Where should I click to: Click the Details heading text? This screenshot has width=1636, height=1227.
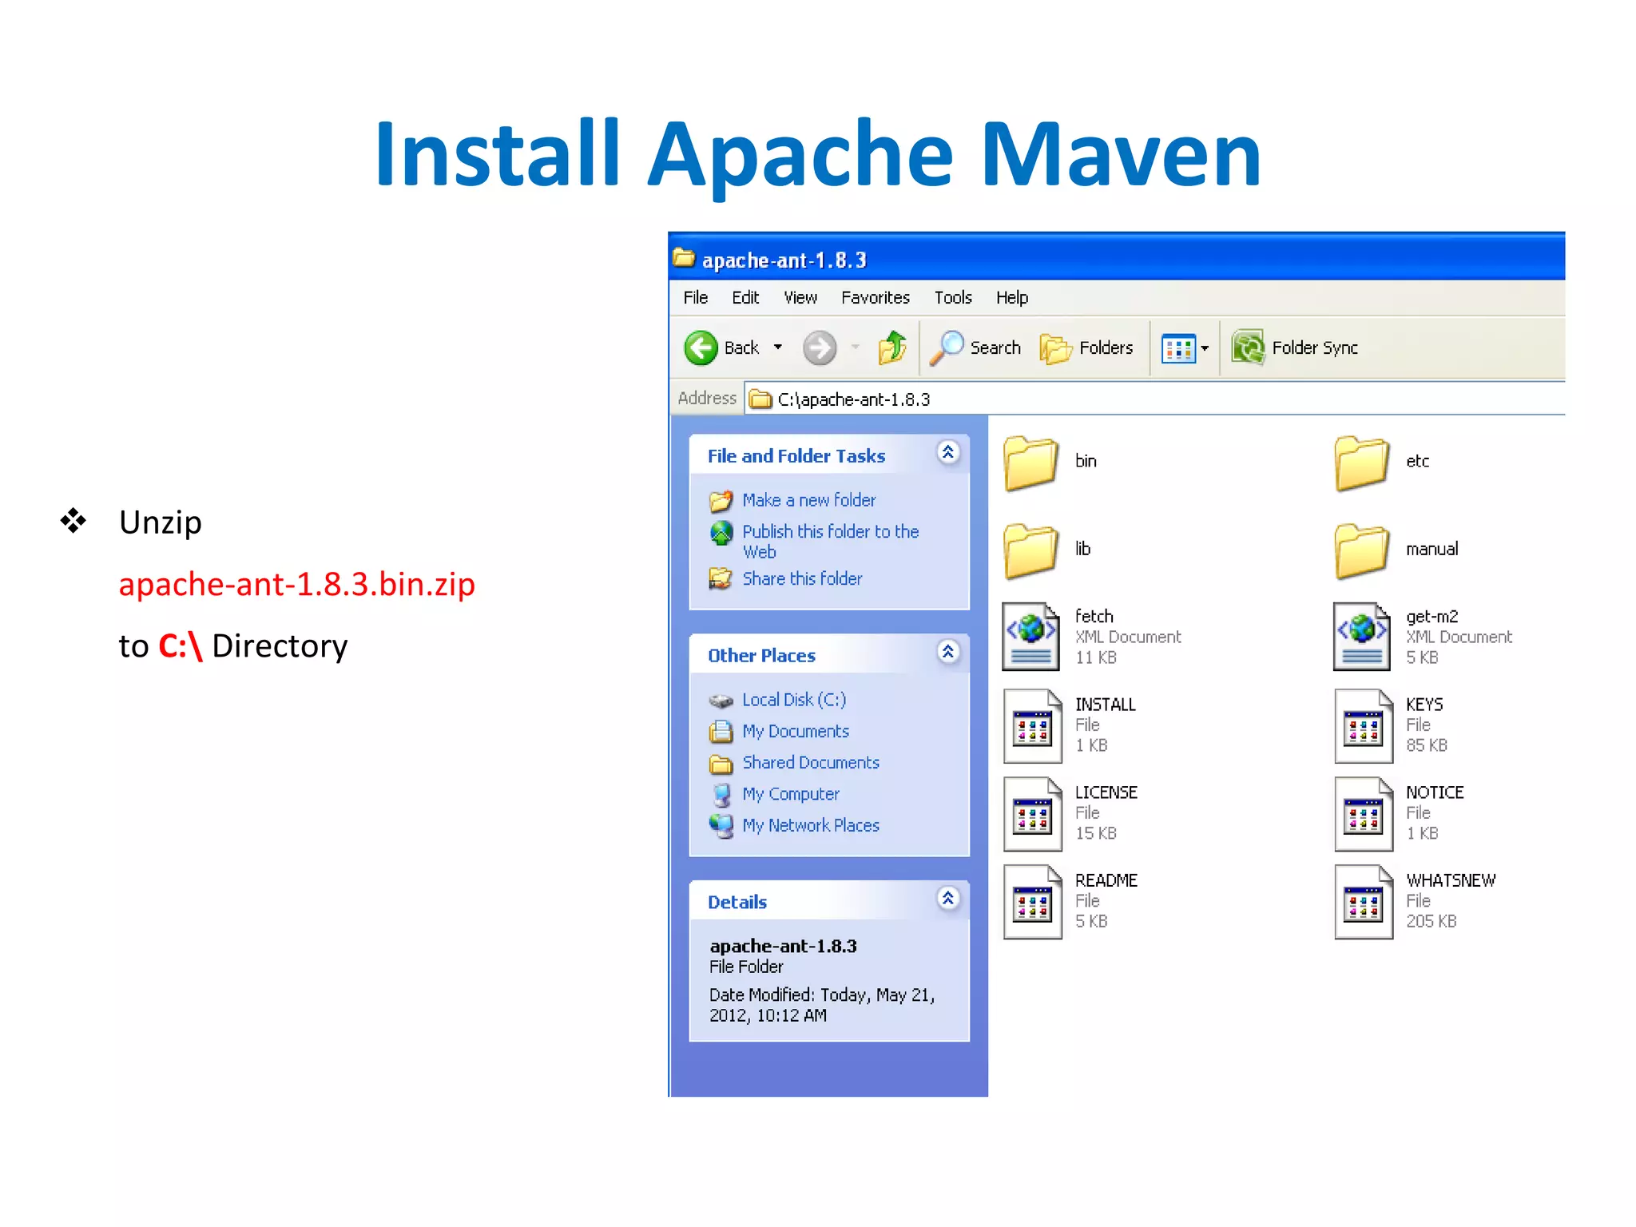coord(737,903)
